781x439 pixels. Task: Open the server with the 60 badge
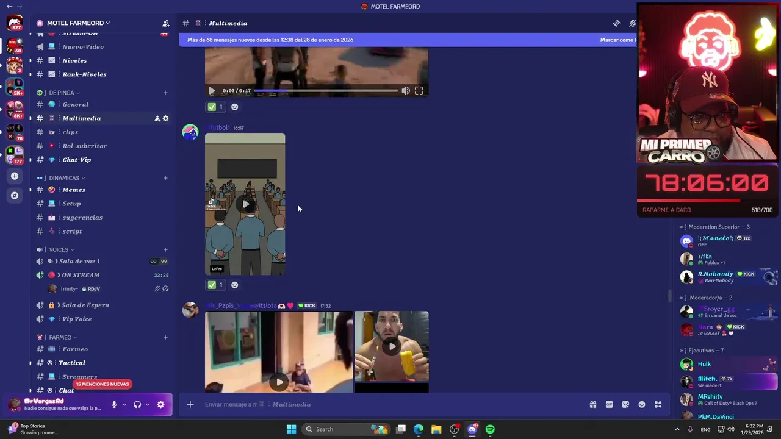click(x=15, y=45)
